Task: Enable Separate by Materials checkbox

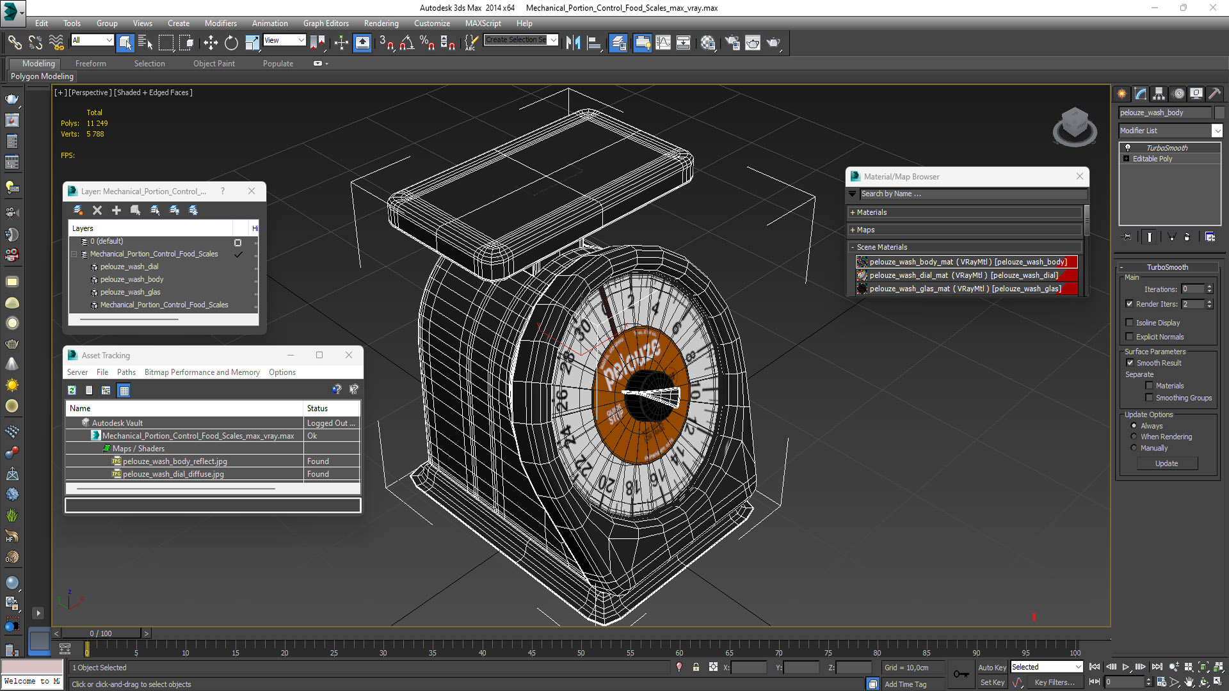Action: click(1150, 386)
